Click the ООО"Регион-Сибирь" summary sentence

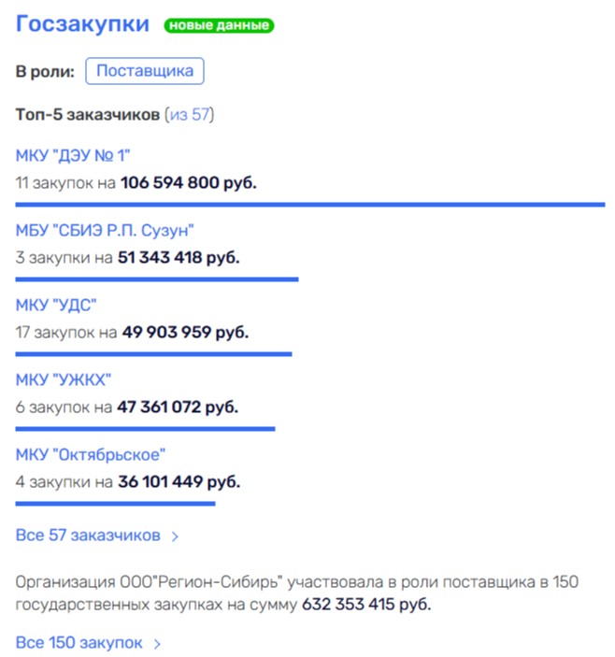[297, 593]
